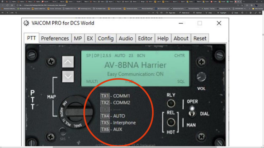Click the up arrow page button
The image size is (264, 148).
click(x=68, y=62)
